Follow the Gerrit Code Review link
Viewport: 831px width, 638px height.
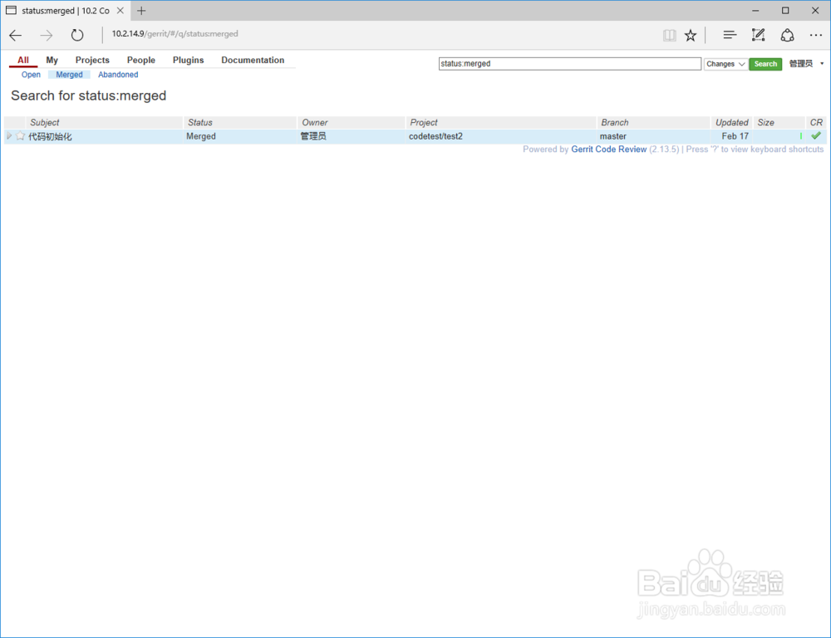click(608, 149)
